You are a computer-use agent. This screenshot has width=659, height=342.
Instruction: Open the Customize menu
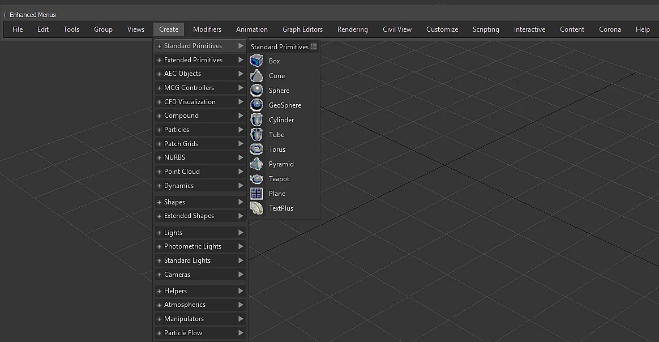click(442, 29)
